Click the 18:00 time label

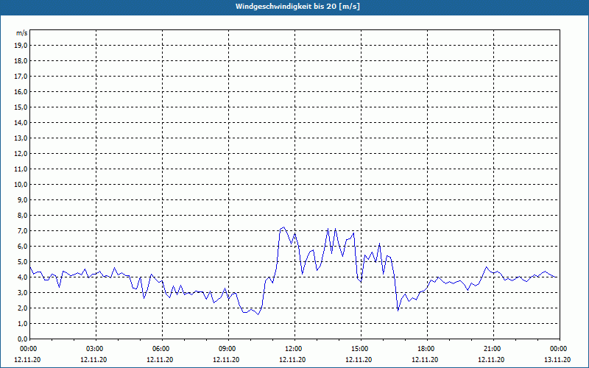(x=427, y=348)
